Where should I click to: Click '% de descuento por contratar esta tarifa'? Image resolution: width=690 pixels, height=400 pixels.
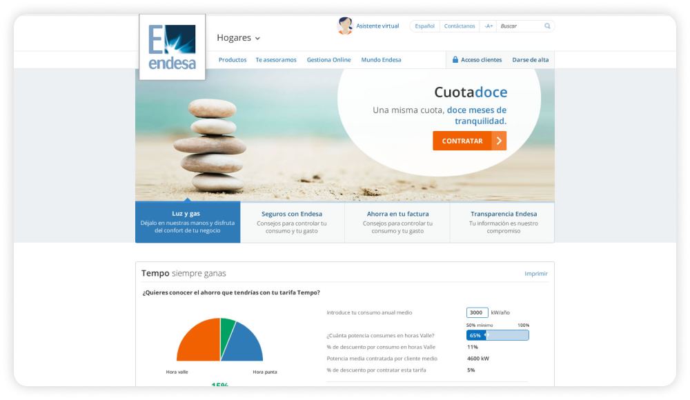pos(376,370)
